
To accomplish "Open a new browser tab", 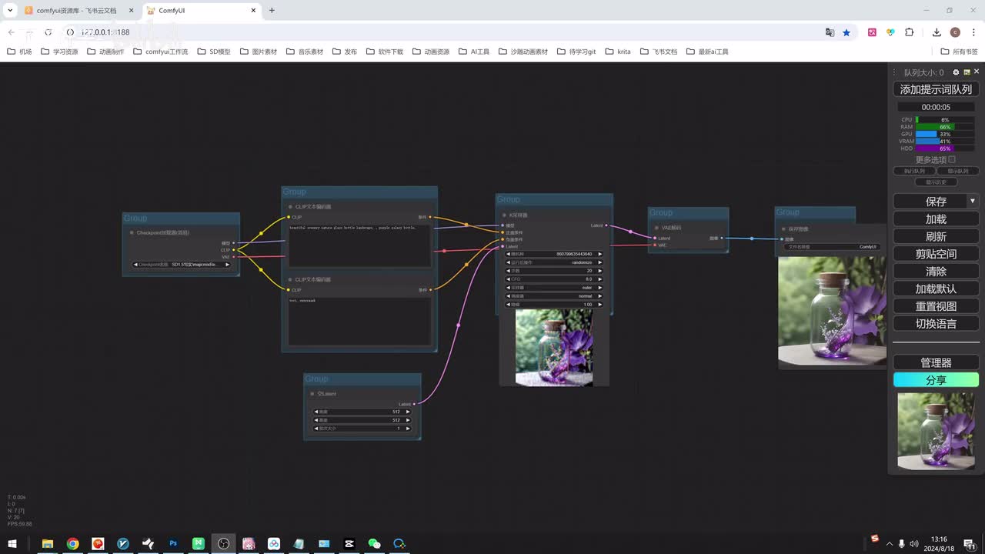I will (x=272, y=11).
